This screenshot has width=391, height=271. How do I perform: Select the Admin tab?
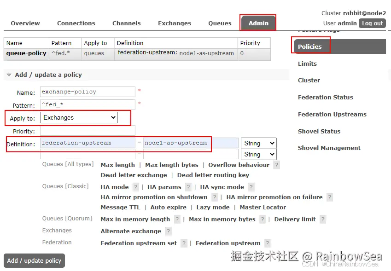pyautogui.click(x=258, y=23)
